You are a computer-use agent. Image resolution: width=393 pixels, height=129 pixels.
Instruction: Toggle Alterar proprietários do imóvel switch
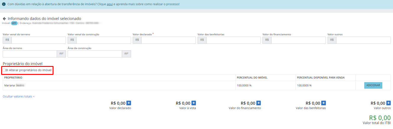tap(6, 70)
